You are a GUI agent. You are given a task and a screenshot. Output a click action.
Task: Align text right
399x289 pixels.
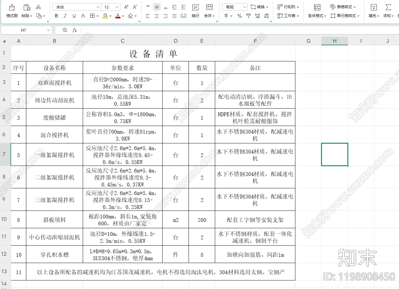[165, 16]
